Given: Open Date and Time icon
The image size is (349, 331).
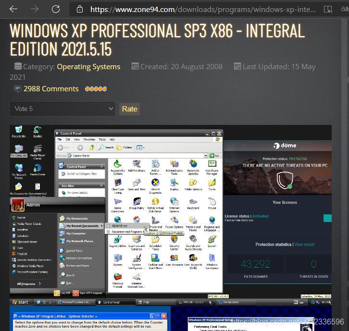Looking at the screenshot, I should tap(137, 185).
